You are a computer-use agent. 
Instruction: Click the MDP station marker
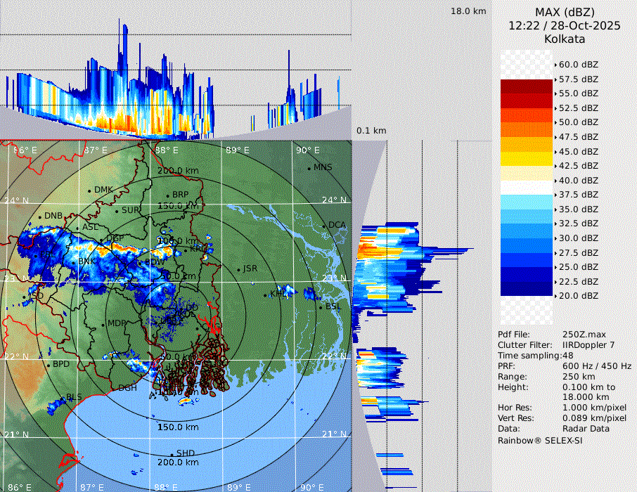[103, 324]
